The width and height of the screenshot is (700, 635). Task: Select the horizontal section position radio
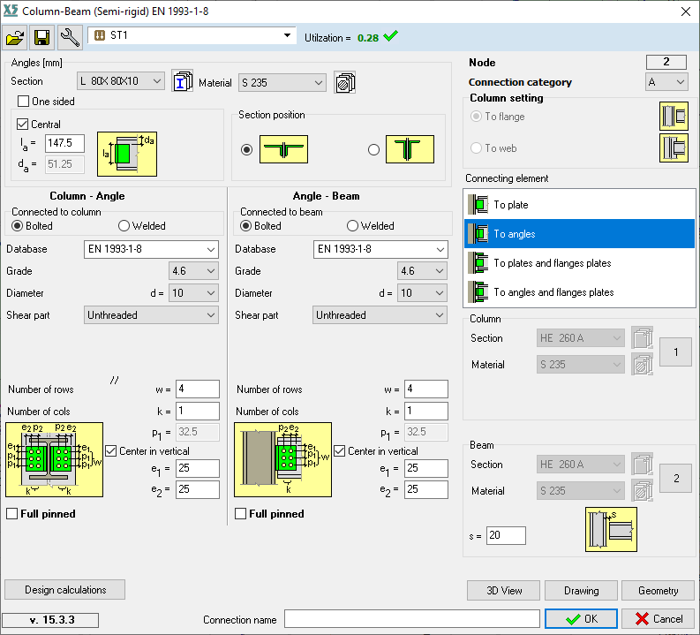[246, 149]
